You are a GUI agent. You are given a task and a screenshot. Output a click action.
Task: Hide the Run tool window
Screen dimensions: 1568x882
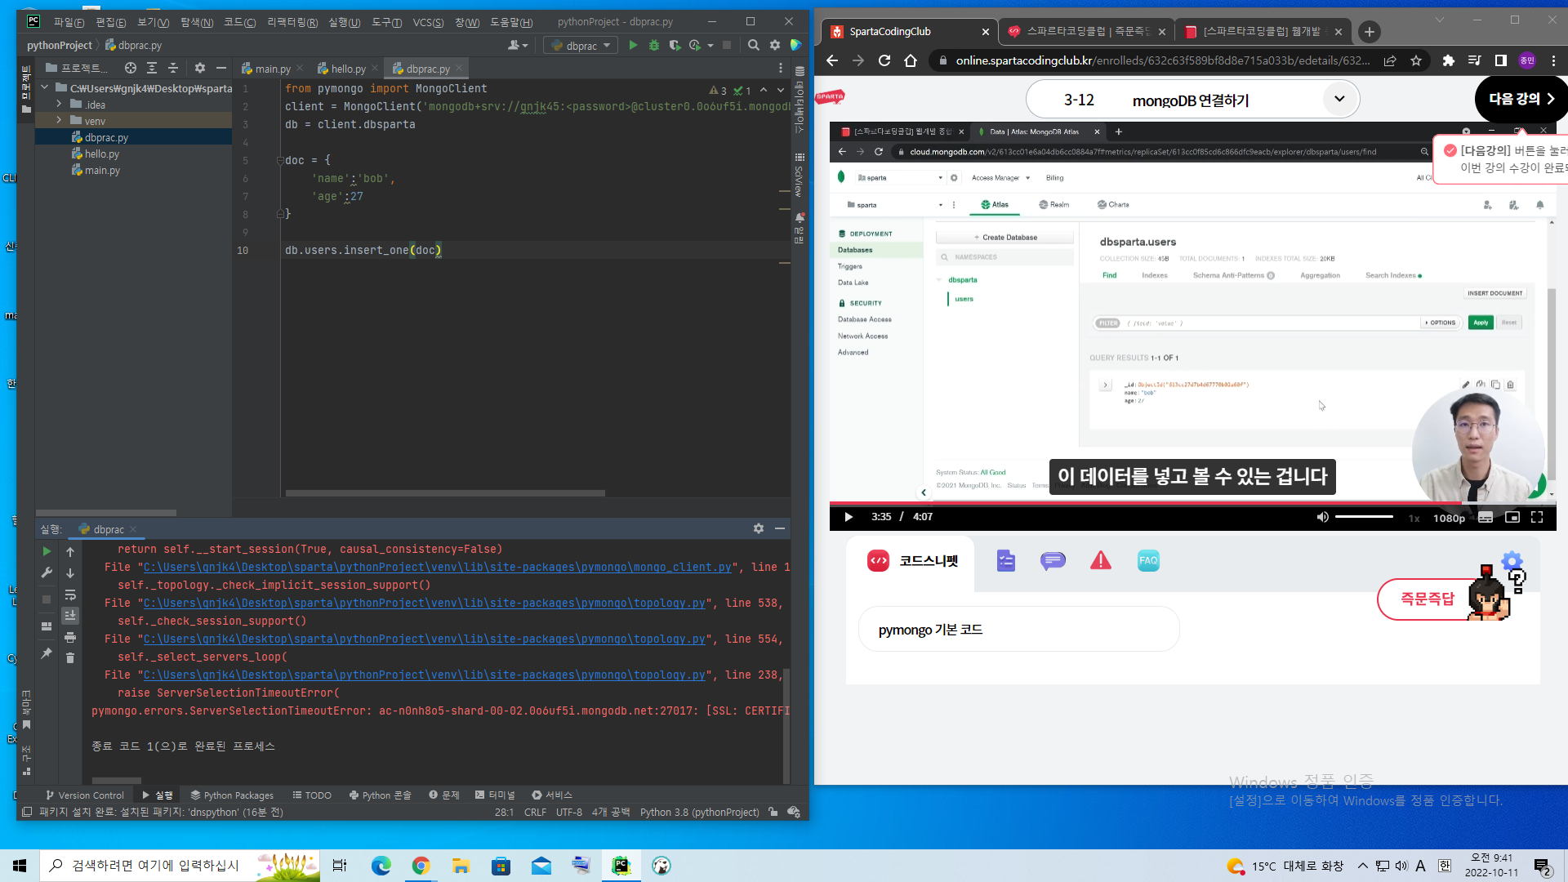(780, 529)
